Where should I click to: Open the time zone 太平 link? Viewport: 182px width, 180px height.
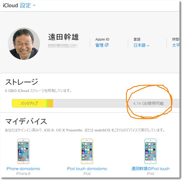[176, 45]
